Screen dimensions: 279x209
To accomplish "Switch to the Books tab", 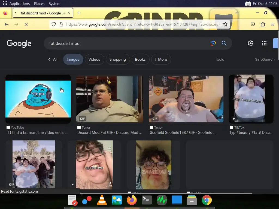I will point(140,59).
